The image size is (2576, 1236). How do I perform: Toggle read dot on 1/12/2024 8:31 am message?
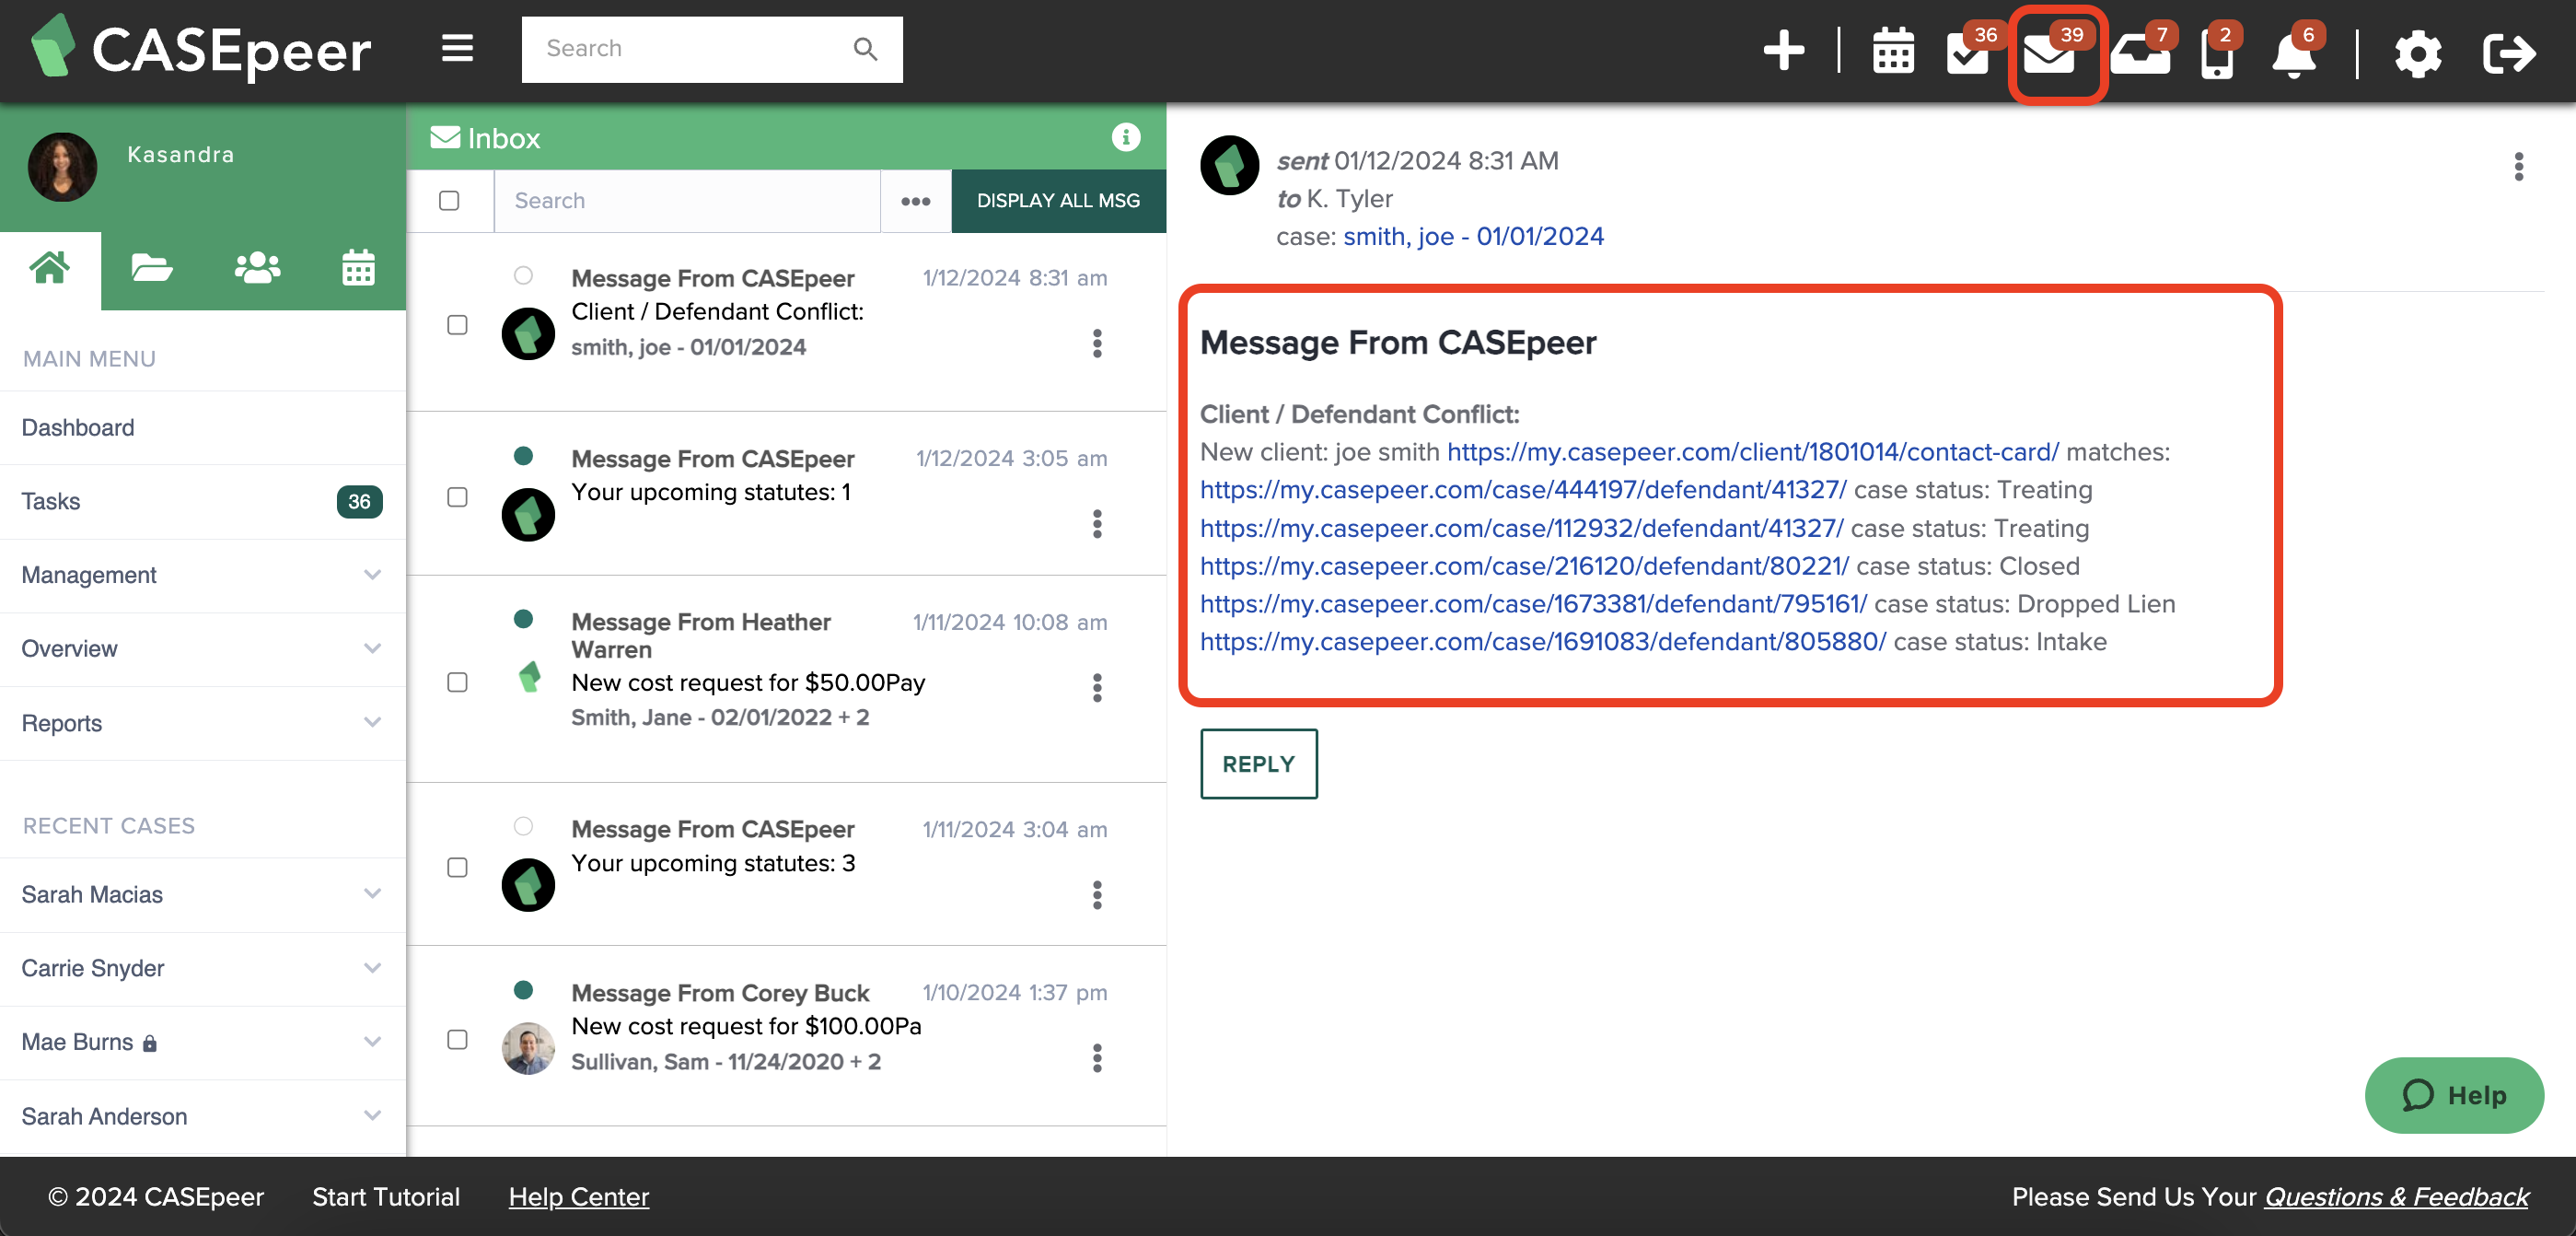[x=523, y=275]
